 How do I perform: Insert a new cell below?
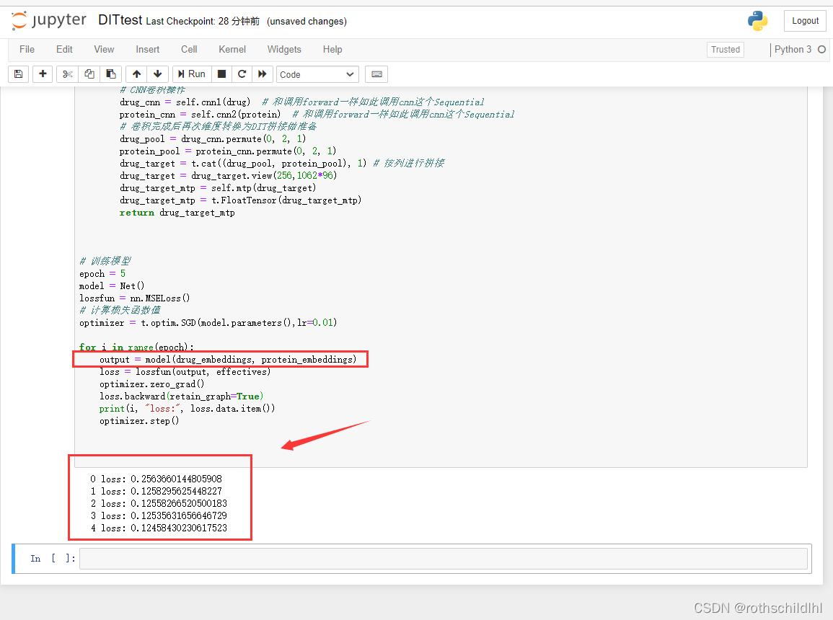pyautogui.click(x=42, y=74)
